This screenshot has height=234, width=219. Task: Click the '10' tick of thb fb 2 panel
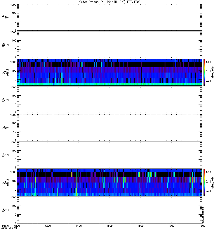15,104
